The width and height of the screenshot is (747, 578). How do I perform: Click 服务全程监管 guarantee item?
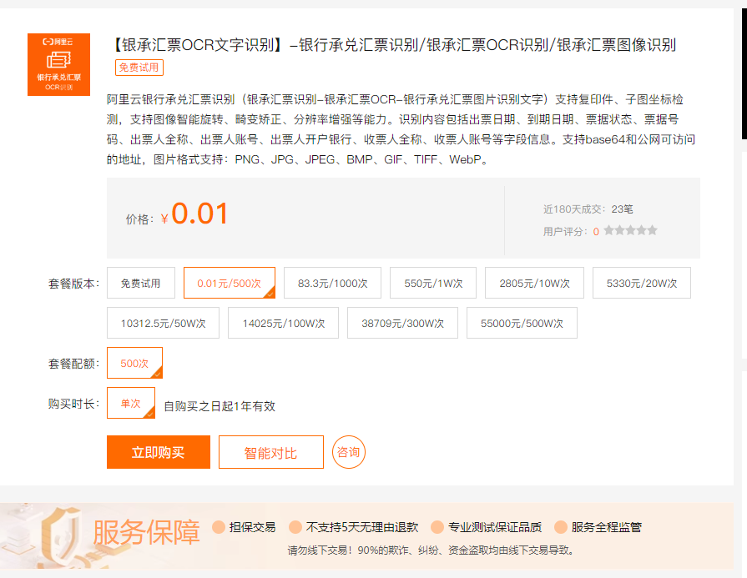click(598, 526)
